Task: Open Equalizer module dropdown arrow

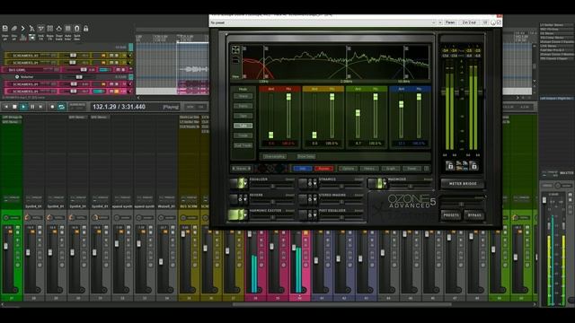Action: (245, 183)
